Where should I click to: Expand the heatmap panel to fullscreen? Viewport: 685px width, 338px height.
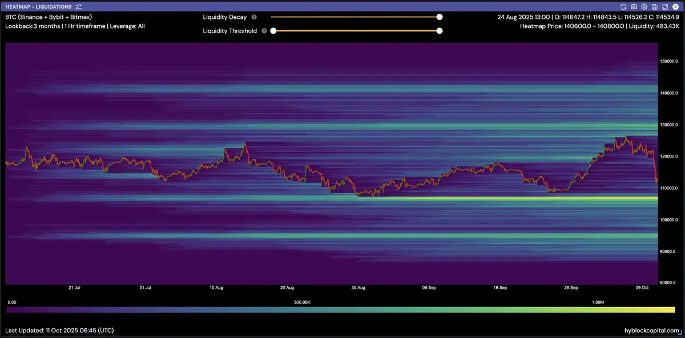pos(664,7)
